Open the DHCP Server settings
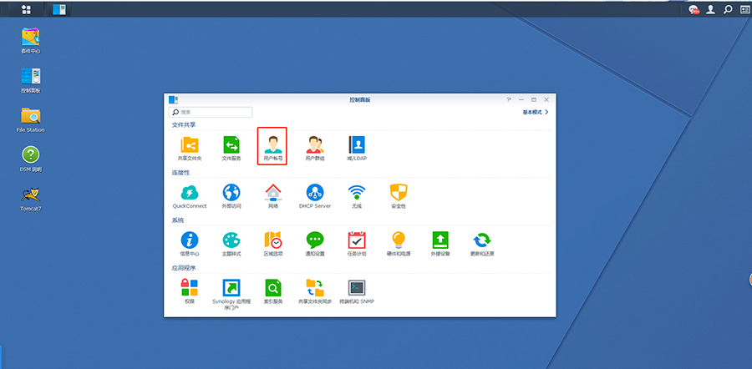The height and width of the screenshot is (369, 752). (314, 193)
